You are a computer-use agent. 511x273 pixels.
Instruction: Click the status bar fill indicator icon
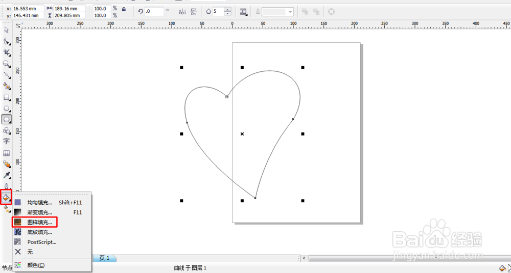click(x=502, y=268)
